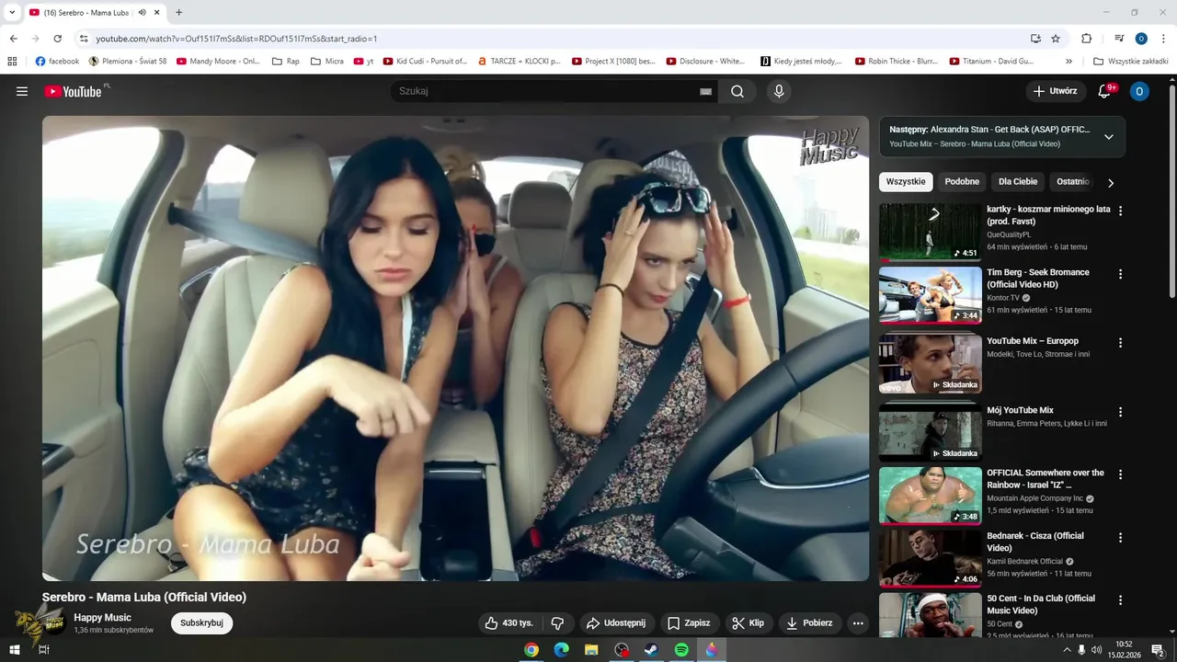Click the search magnifier button

(737, 91)
